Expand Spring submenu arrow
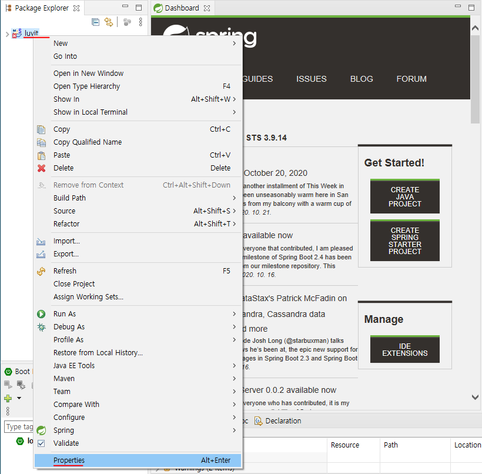The width and height of the screenshot is (482, 474). coord(234,430)
